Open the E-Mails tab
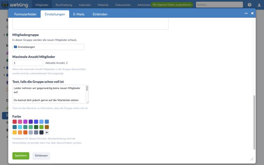 [79, 14]
